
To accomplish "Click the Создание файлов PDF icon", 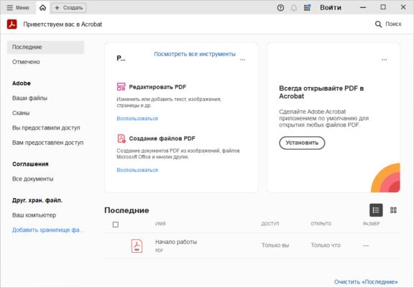I will 121,138.
